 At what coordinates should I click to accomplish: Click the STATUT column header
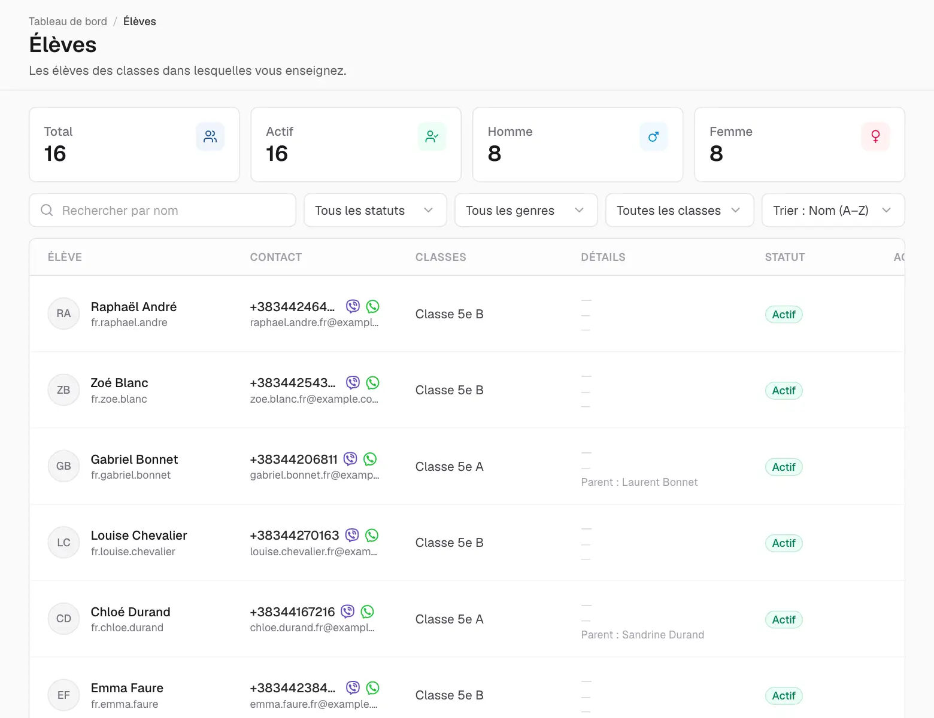pyautogui.click(x=784, y=257)
